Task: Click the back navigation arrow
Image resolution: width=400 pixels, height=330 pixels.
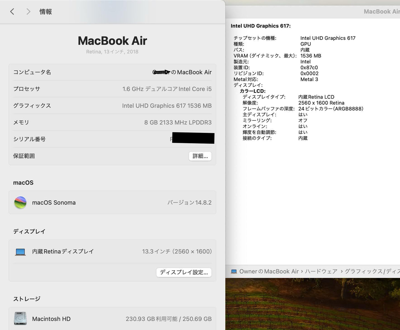Action: pyautogui.click(x=12, y=12)
